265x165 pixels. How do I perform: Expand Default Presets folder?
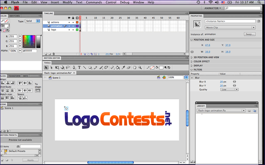(2, 151)
